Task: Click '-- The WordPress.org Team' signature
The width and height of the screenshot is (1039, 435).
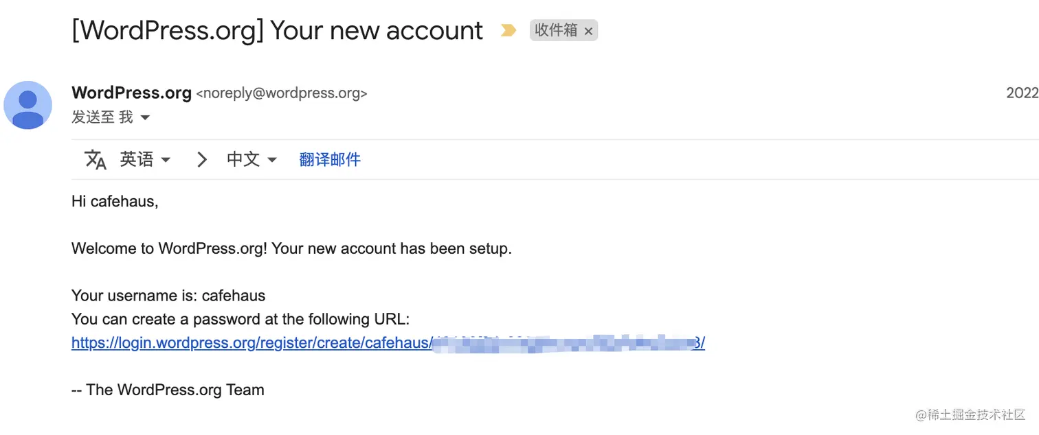Action: point(168,390)
